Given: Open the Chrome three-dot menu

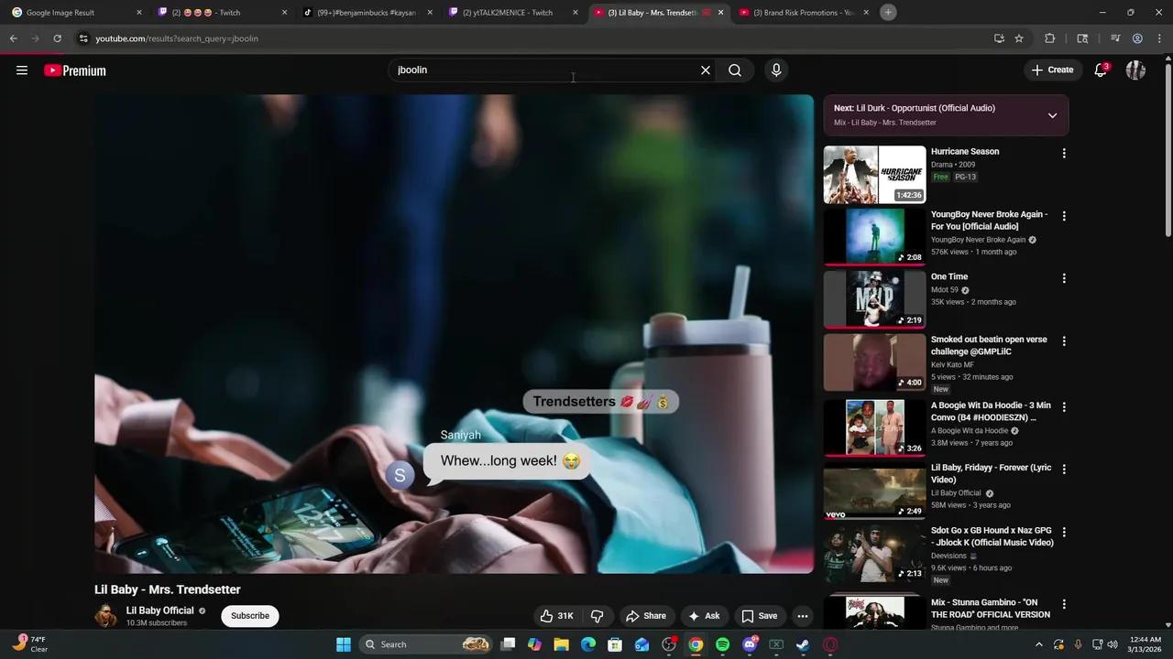Looking at the screenshot, I should click(x=1158, y=38).
